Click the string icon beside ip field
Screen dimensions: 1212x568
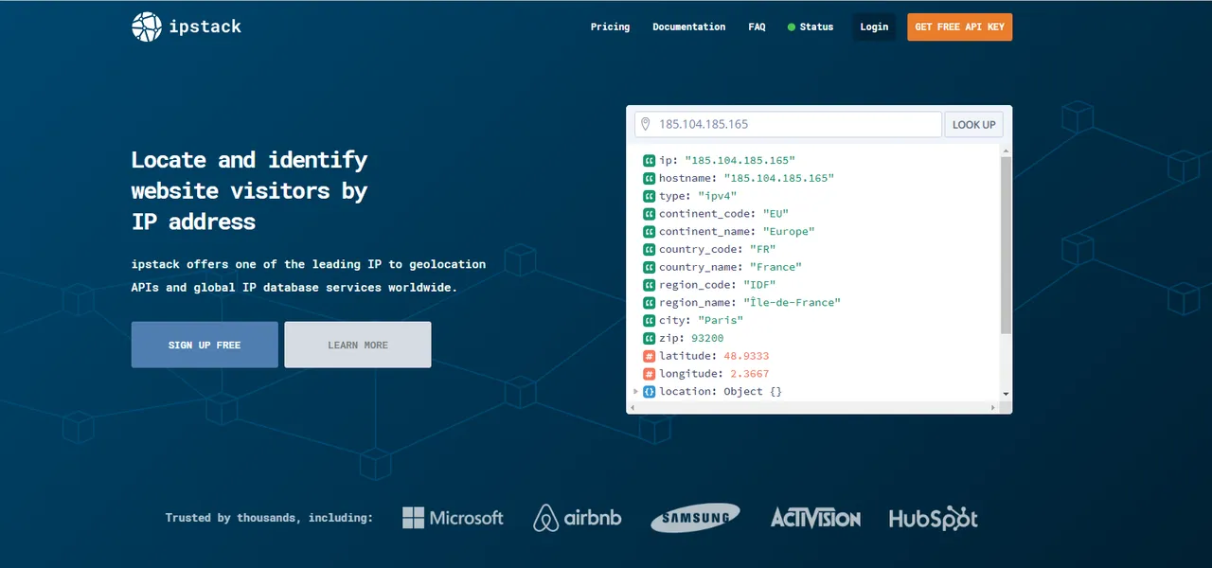pos(649,161)
